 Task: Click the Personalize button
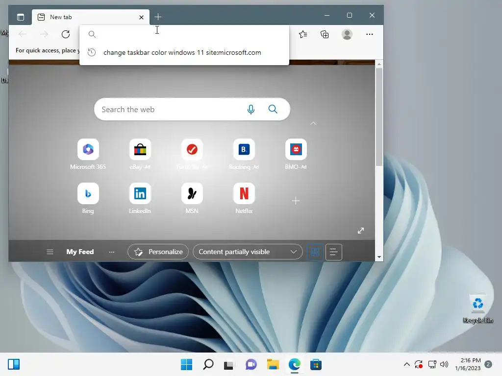pos(158,252)
